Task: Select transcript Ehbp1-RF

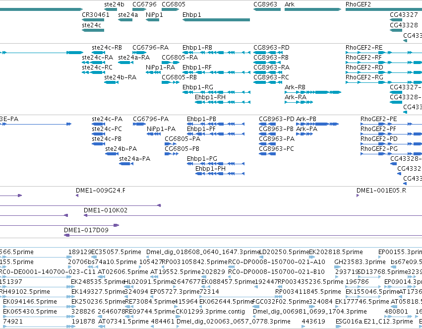Action: point(216,72)
